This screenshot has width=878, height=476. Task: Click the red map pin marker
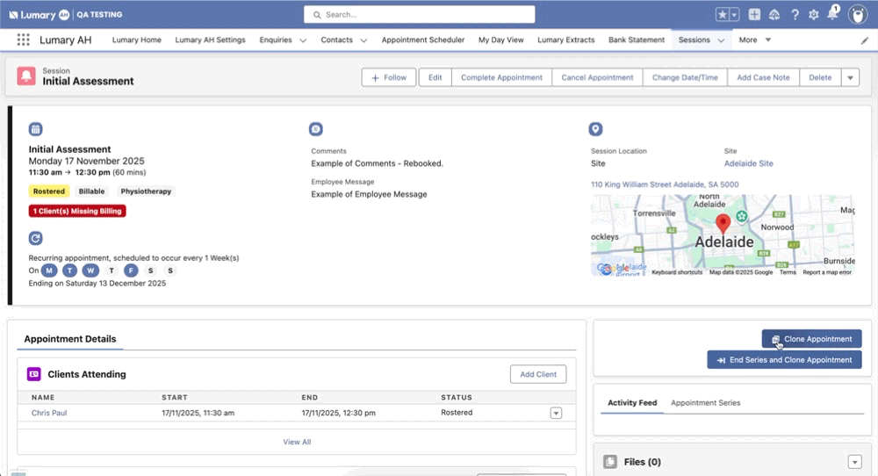tap(723, 223)
